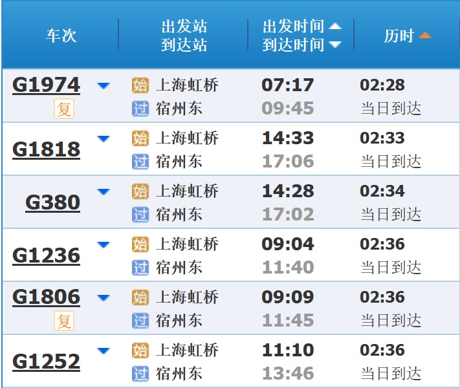Click the 复 badge under G1806
The width and height of the screenshot is (460, 388).
click(64, 321)
